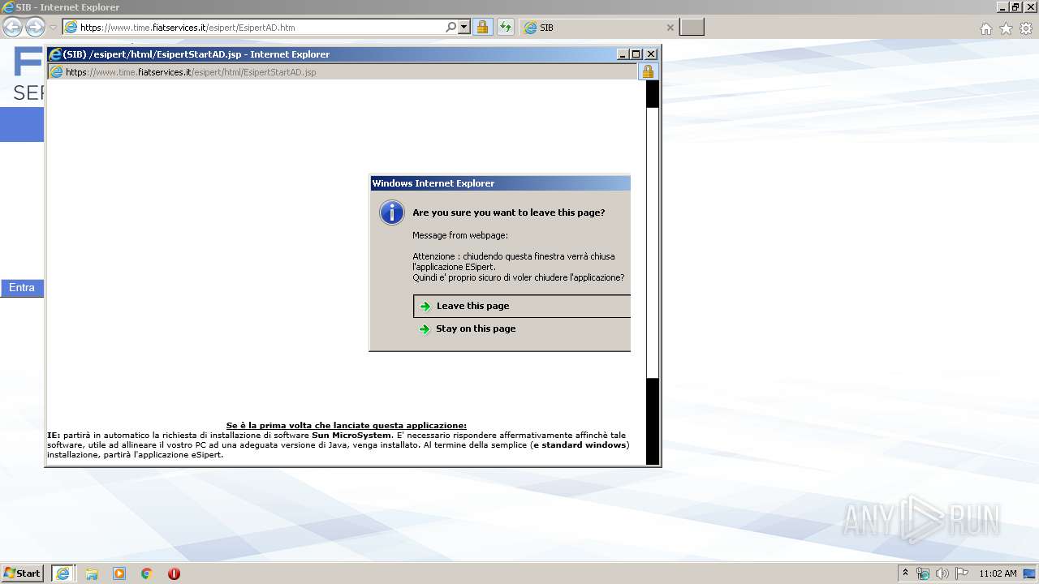Open Windows Media Player on taskbar

(x=119, y=573)
